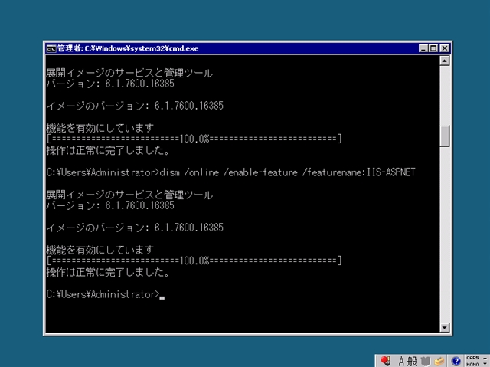Click the cmd.exe title bar text

coord(128,48)
